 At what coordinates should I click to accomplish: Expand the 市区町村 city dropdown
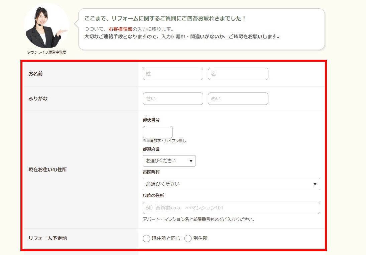click(x=231, y=184)
